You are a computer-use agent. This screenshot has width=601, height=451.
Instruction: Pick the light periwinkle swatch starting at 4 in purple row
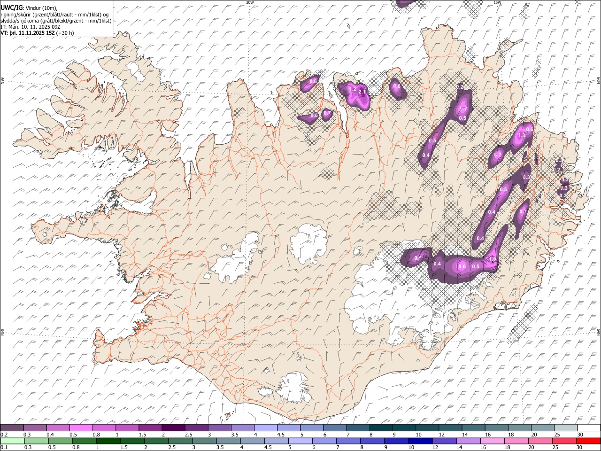coord(265,428)
